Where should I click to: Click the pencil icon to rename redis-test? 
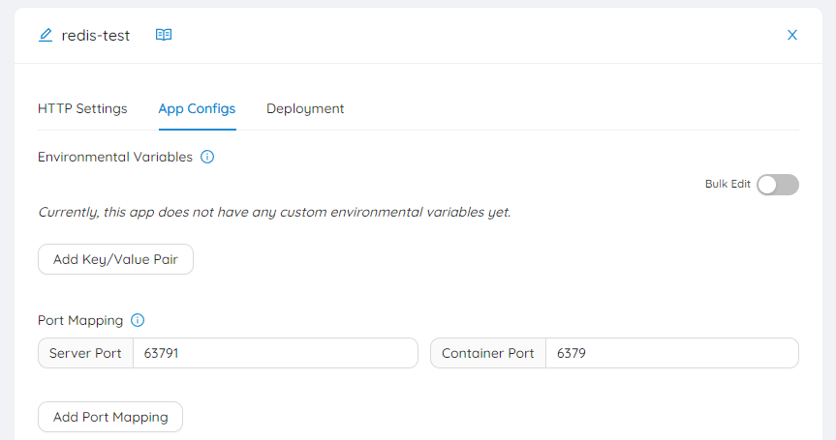click(46, 35)
